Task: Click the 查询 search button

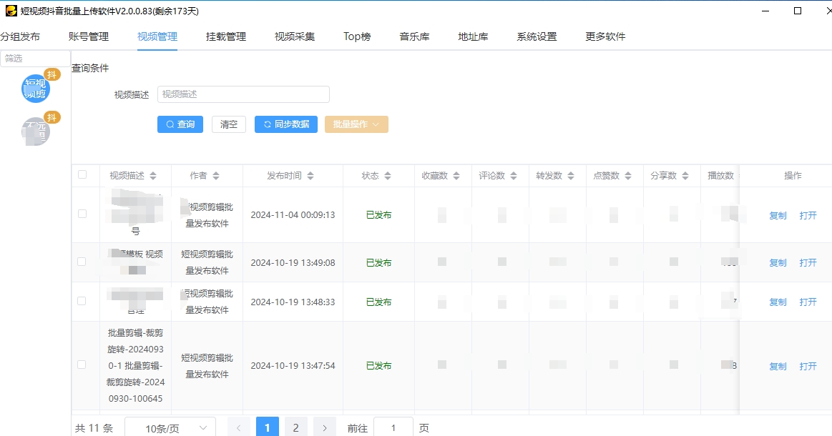Action: click(x=180, y=124)
